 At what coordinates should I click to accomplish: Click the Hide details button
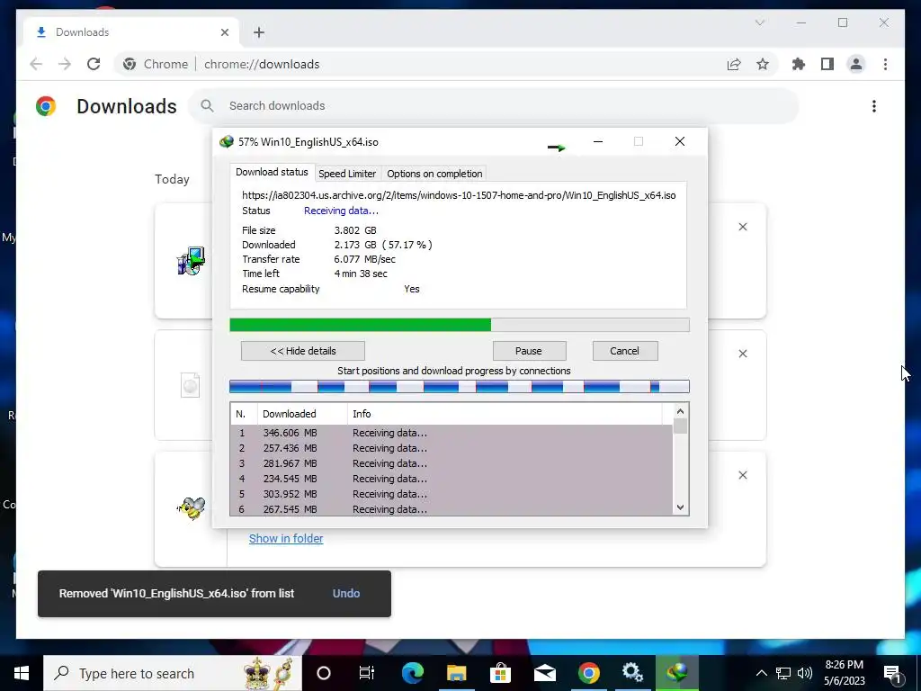pos(303,351)
